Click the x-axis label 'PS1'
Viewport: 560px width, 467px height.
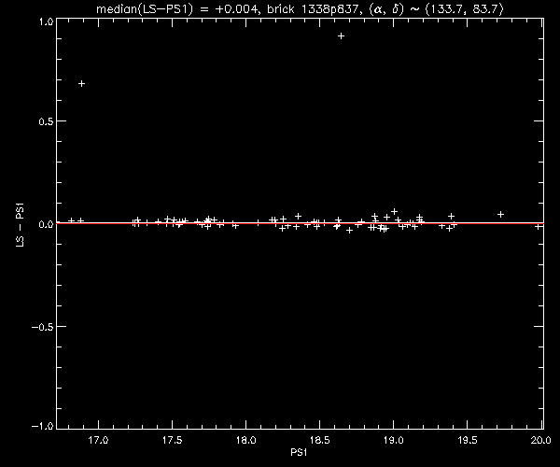pos(299,453)
